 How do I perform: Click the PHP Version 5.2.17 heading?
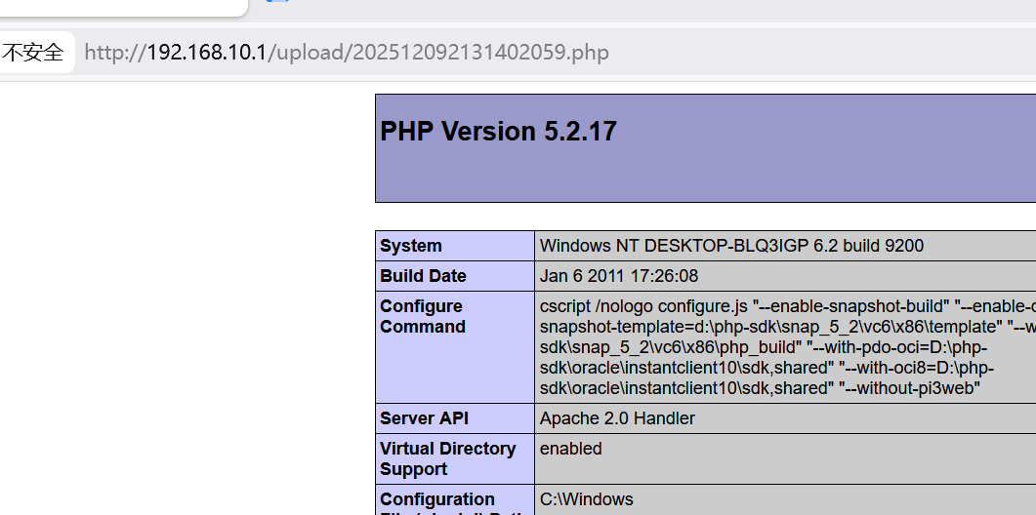(498, 132)
